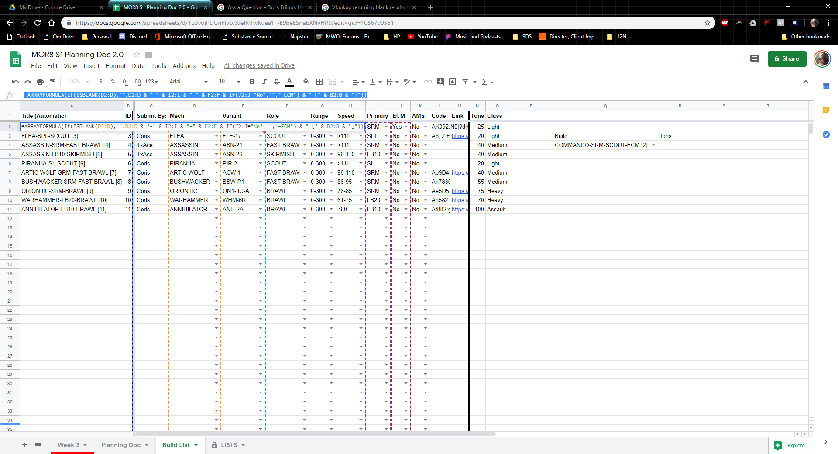Open the Arial font dropdown
This screenshot has width=838, height=454.
[188, 82]
